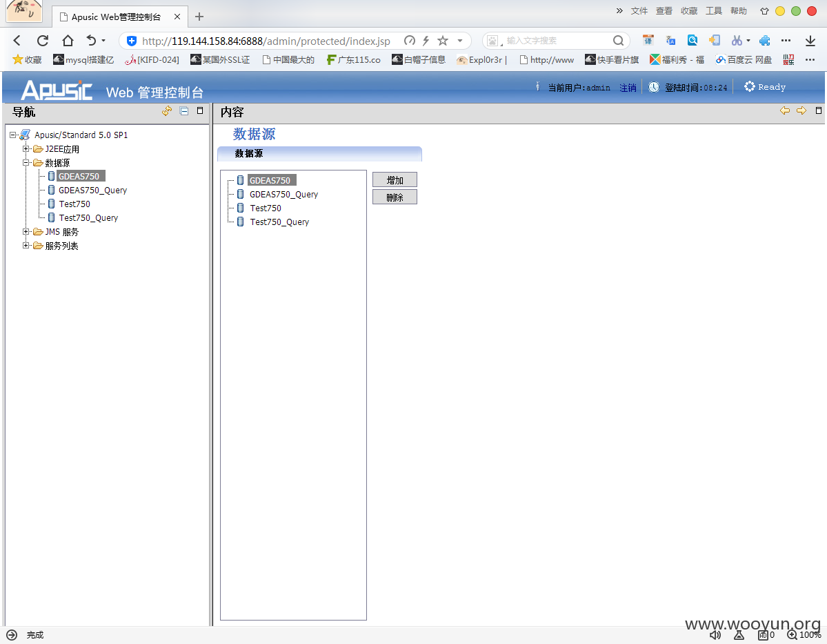Click the database icon beside Test750 in content list
The height and width of the screenshot is (644, 827).
coord(241,208)
